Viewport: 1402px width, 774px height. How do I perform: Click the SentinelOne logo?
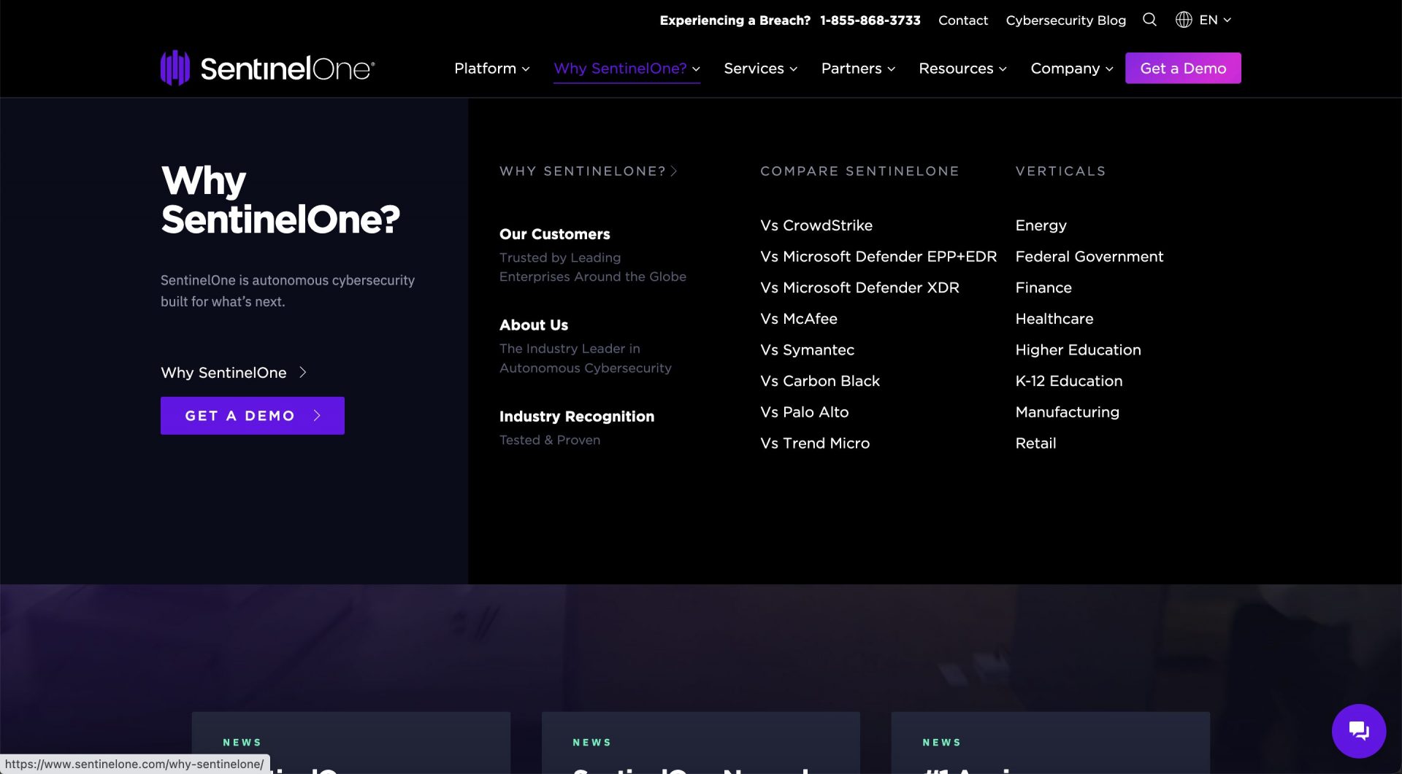[x=267, y=68]
